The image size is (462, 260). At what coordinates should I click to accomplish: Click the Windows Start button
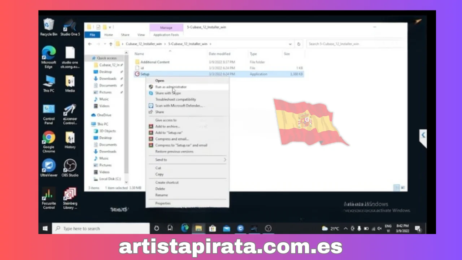[45, 229]
